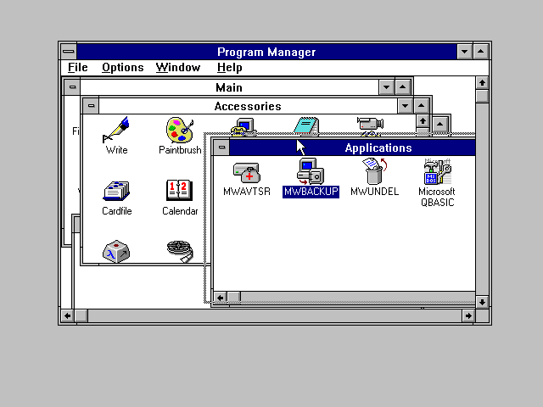This screenshot has height=407, width=543.
Task: Click the Program Manager horizontal scroll thumb
Action: tap(81, 315)
